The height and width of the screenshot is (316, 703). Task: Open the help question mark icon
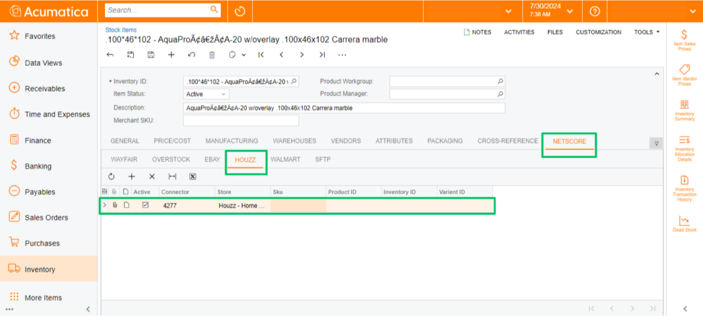click(595, 11)
